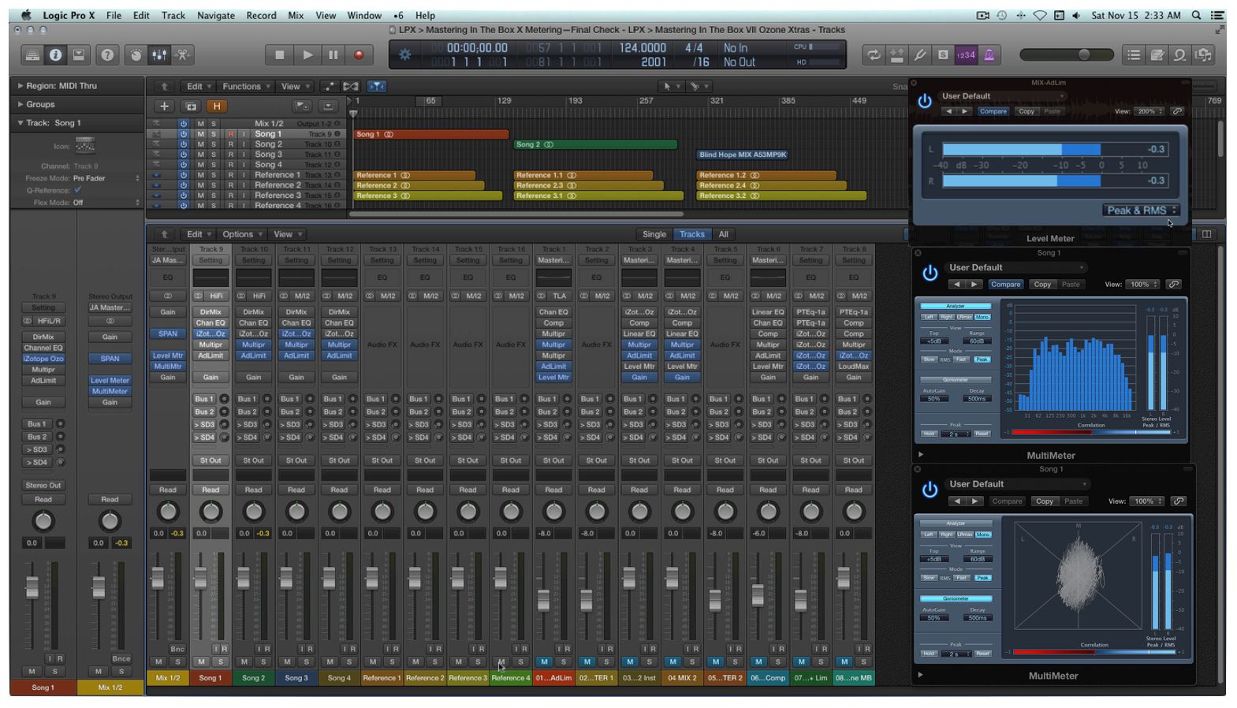Add a new track with plus icon
The height and width of the screenshot is (708, 1237).
pyautogui.click(x=164, y=106)
